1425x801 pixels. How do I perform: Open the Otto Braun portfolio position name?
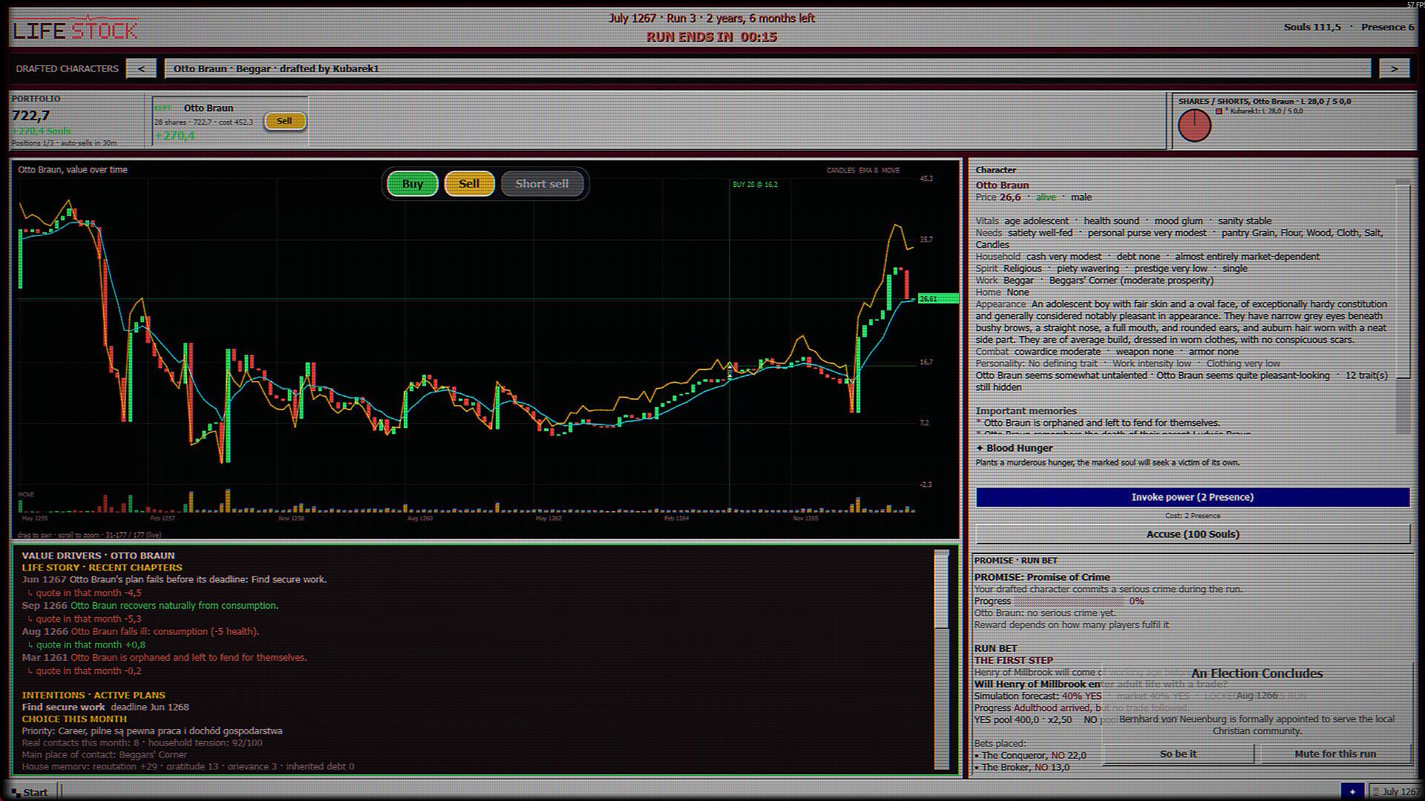(x=209, y=108)
